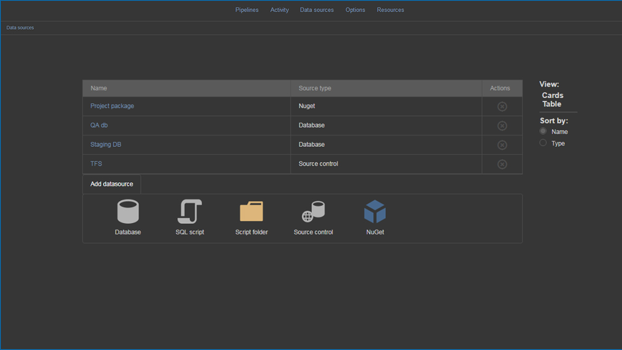Open the Options page

coord(355,10)
